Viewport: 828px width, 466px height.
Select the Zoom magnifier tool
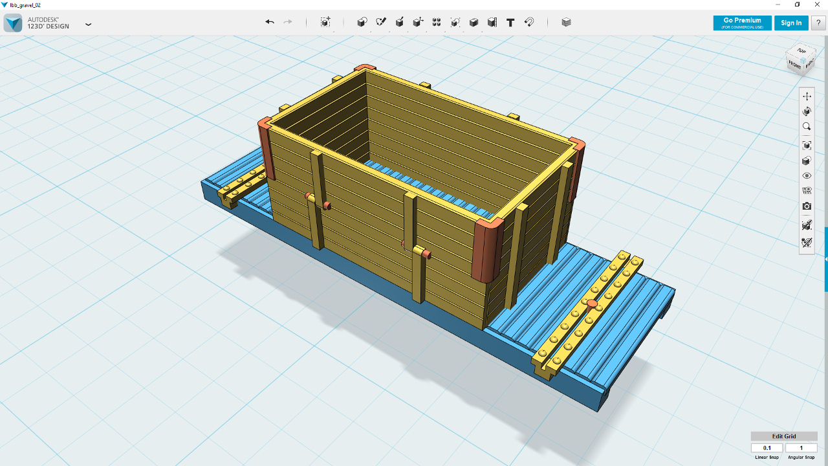pyautogui.click(x=807, y=127)
